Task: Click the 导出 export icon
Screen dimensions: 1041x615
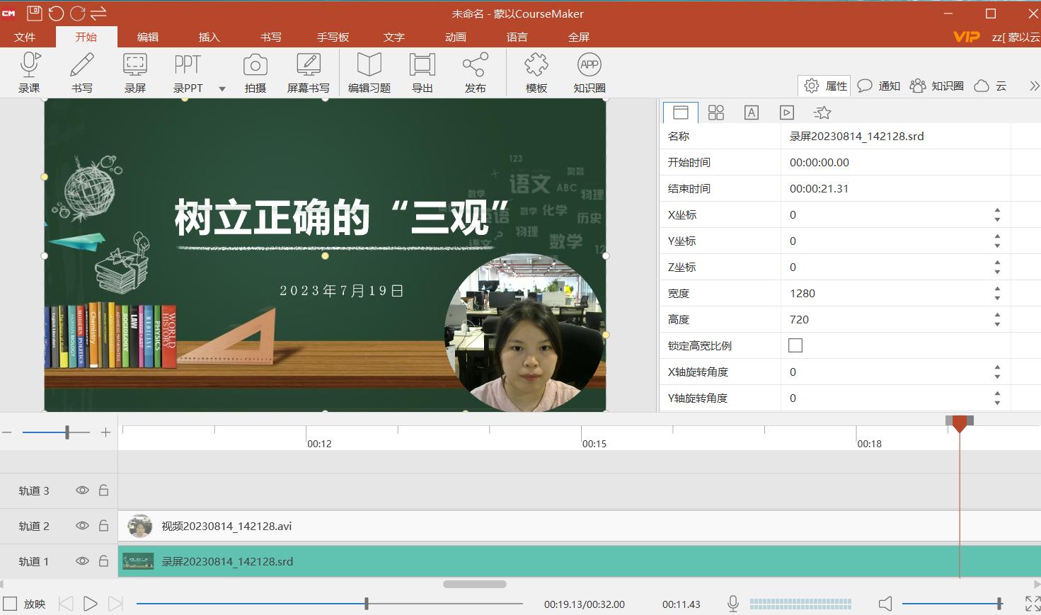Action: pos(422,71)
